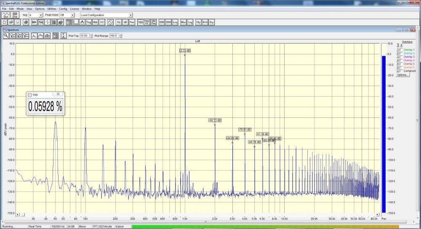The width and height of the screenshot is (421, 229).
Task: Click the IMD toolbar icon
Action: pos(162,22)
